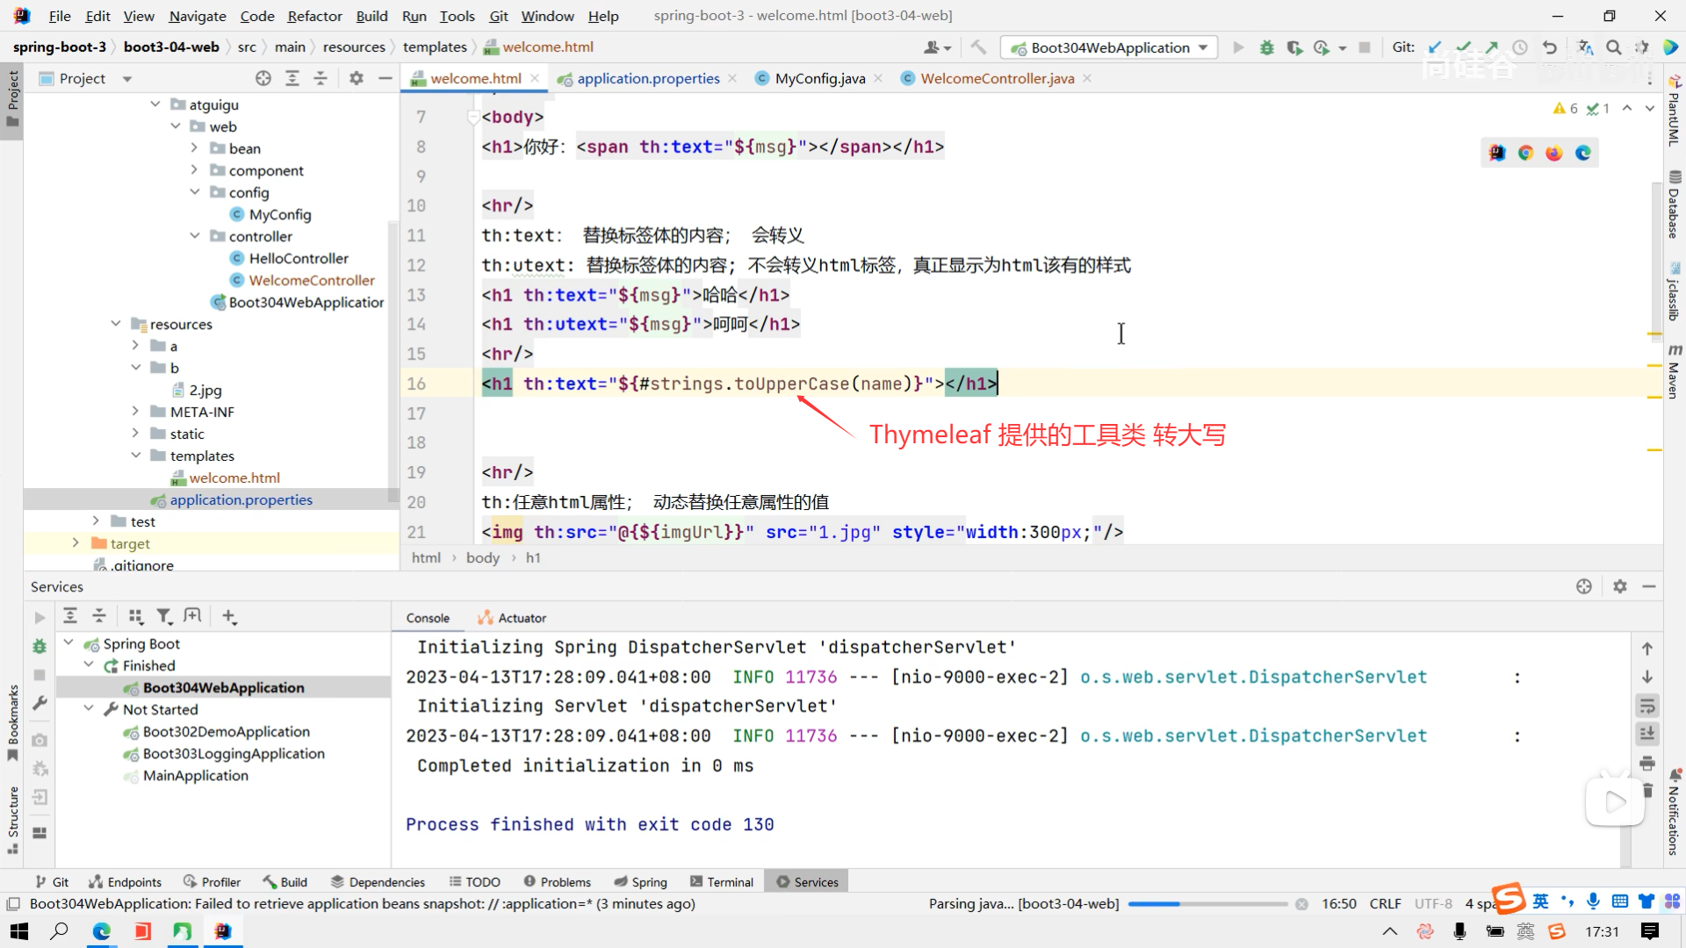
Task: Expand the target folder
Action: click(x=76, y=543)
